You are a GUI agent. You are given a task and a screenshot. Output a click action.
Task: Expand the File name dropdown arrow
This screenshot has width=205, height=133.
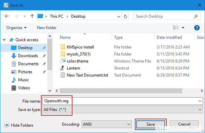(200, 101)
